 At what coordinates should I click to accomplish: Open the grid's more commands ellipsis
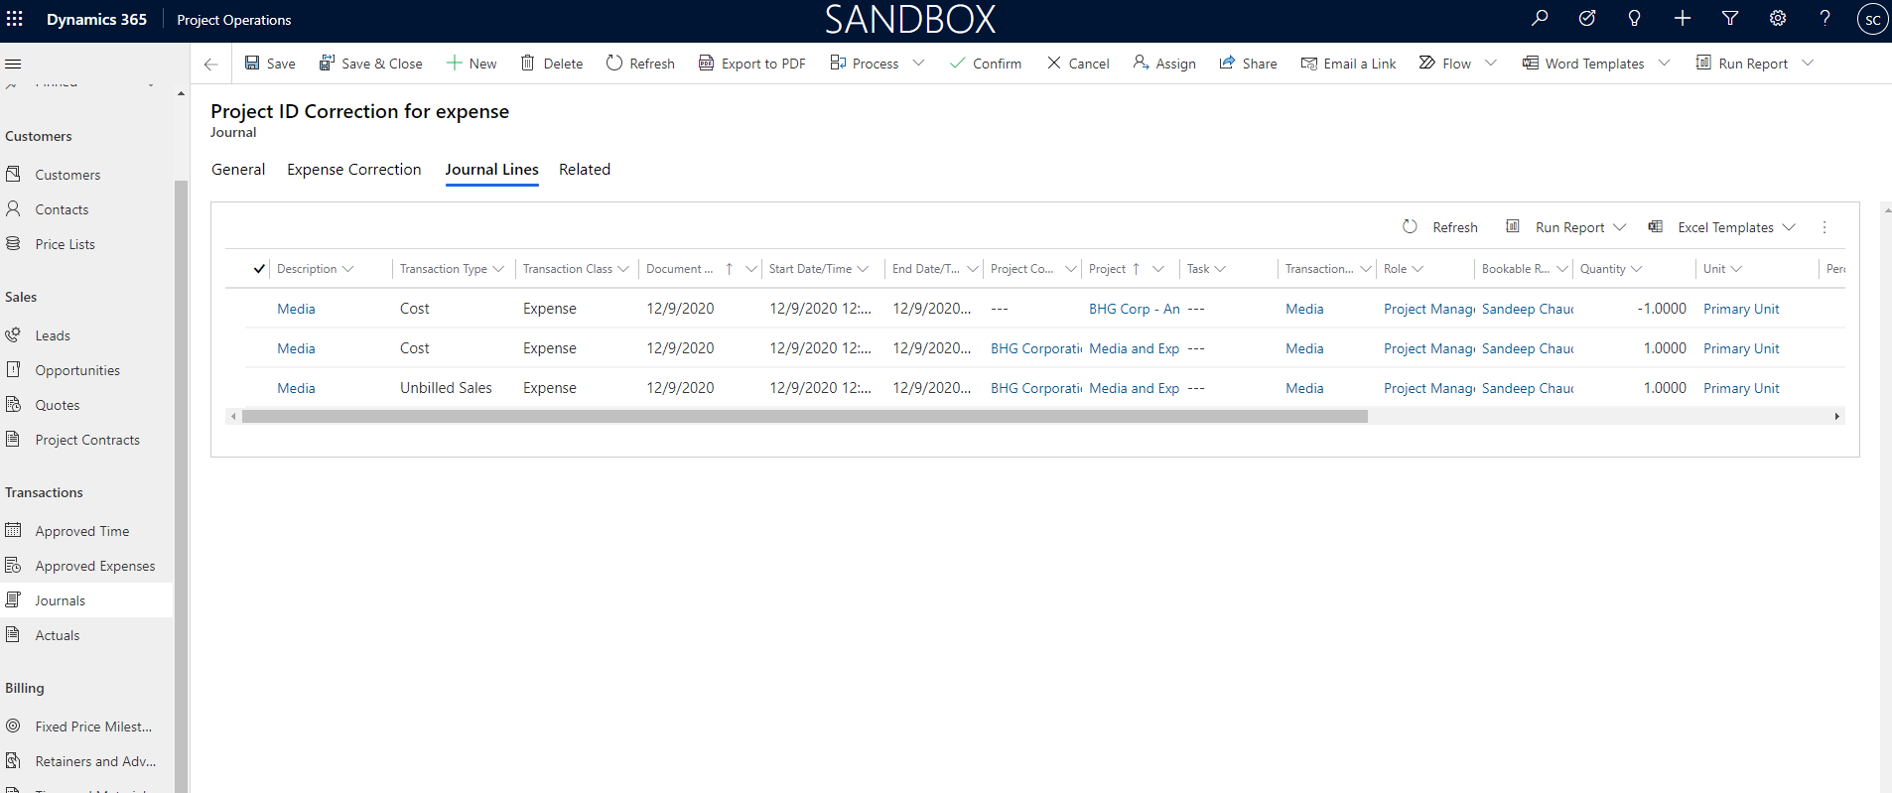point(1824,227)
